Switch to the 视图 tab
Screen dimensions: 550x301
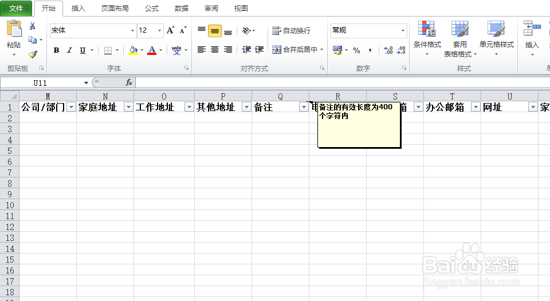pos(241,9)
